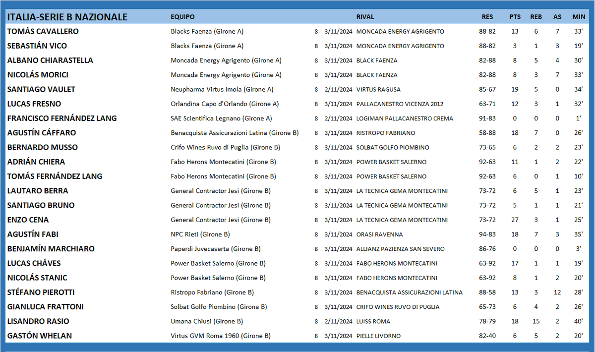Click player name TOMÁS FERNÁNDEZ LANG

(55, 176)
